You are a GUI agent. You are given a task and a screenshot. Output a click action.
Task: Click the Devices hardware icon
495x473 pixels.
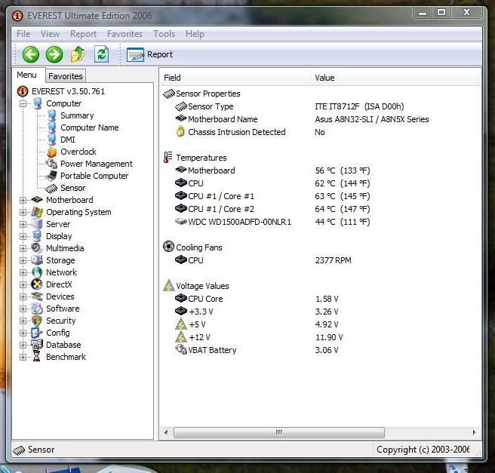coord(37,296)
